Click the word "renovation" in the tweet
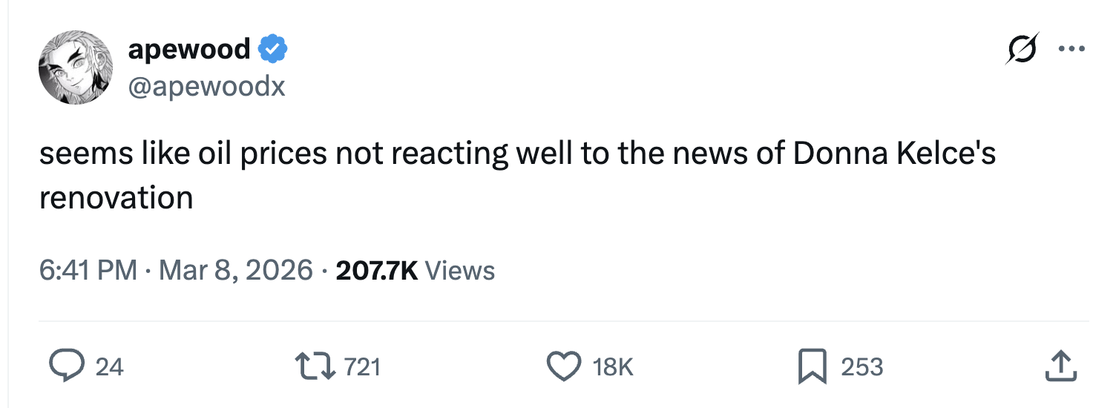 point(116,198)
